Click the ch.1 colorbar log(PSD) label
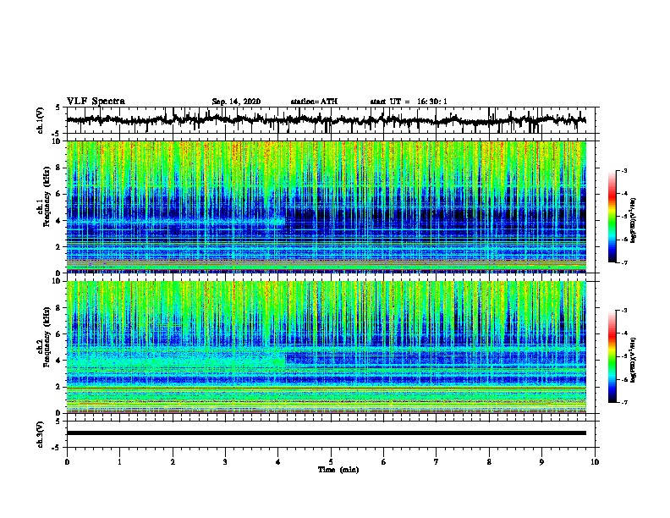This screenshot has width=670, height=518. (633, 221)
